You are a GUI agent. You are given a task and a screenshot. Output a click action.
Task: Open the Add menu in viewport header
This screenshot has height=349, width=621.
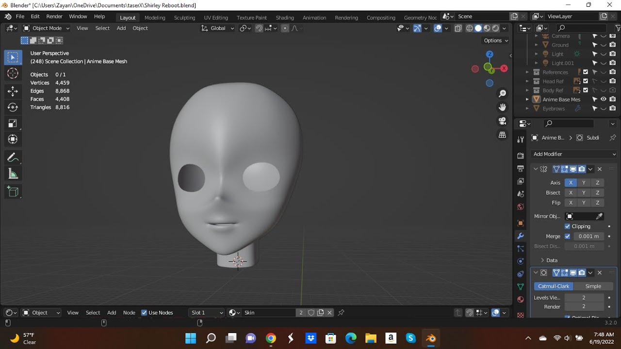tap(121, 28)
